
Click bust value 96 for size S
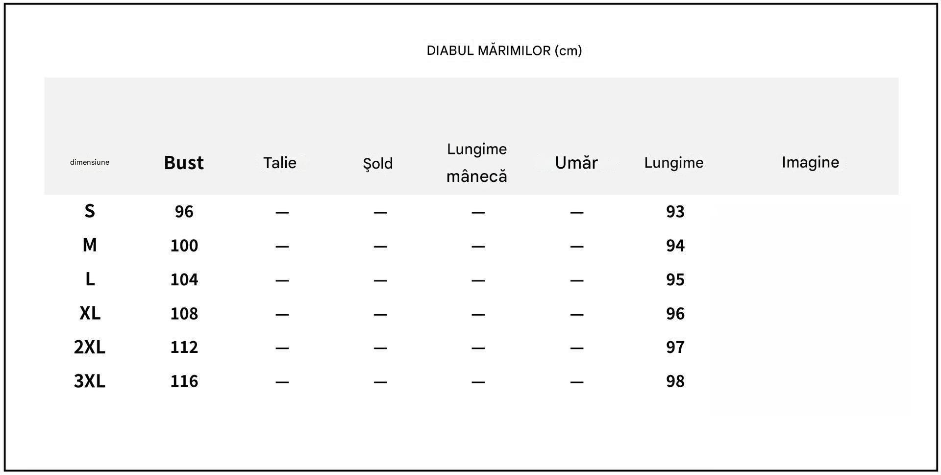click(184, 211)
